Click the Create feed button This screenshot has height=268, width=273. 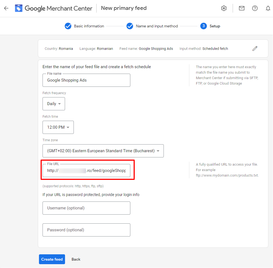pos(52,259)
